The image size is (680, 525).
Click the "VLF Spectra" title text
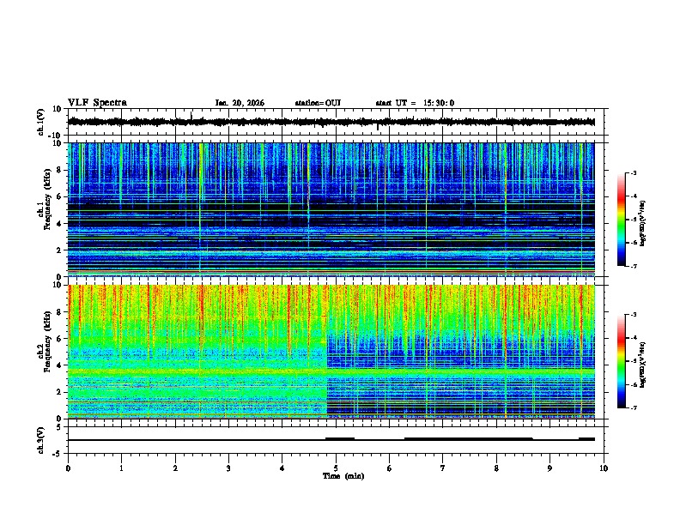(97, 102)
